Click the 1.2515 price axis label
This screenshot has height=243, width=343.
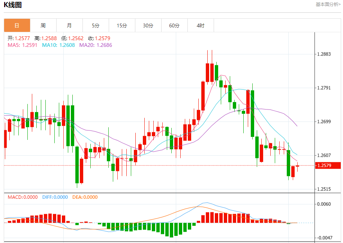(324, 189)
